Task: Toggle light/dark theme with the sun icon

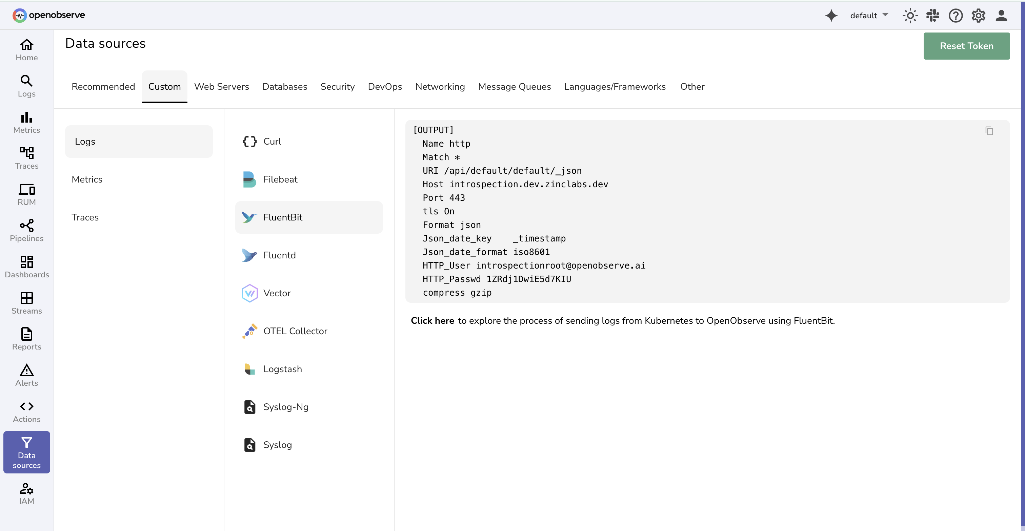Action: point(910,16)
